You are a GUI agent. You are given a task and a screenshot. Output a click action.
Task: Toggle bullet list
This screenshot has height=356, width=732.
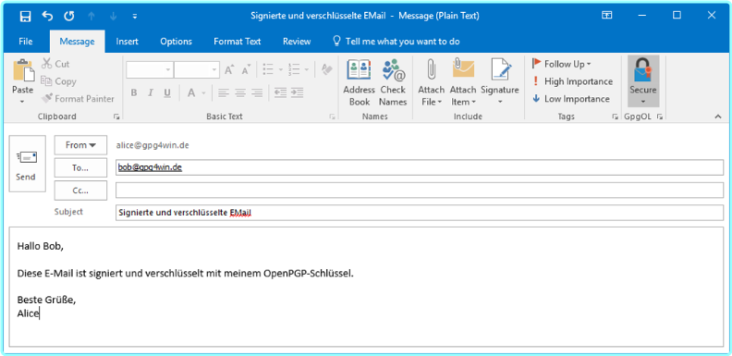coord(268,69)
